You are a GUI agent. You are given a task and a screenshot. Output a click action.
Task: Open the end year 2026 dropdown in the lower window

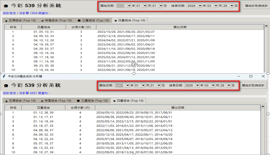click(x=197, y=85)
